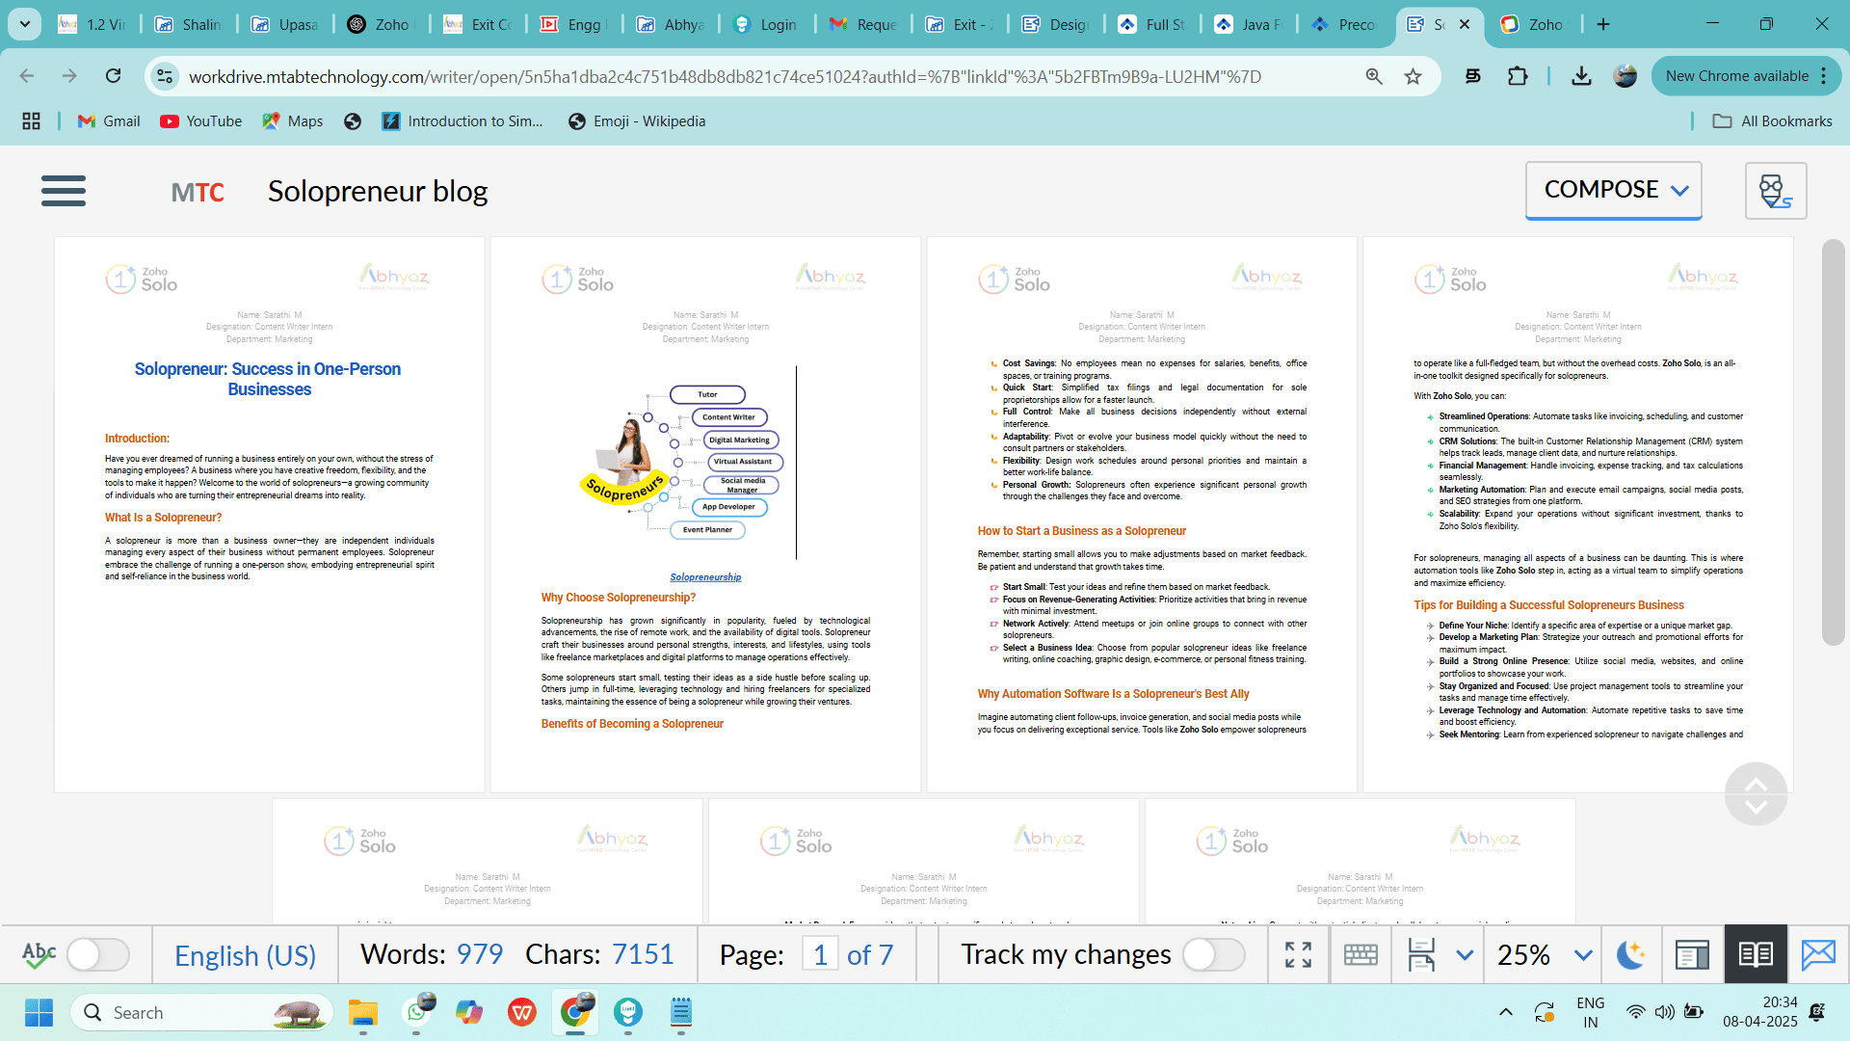Open the tab search dropdown arrow
The image size is (1850, 1041).
(x=24, y=24)
